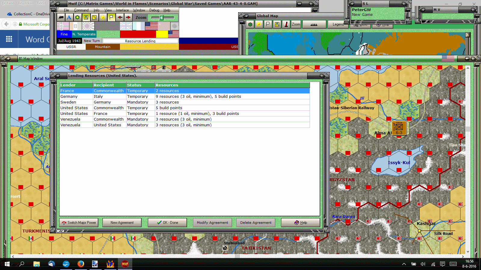
Task: Select the Germany to Italy lending row
Action: click(x=185, y=97)
